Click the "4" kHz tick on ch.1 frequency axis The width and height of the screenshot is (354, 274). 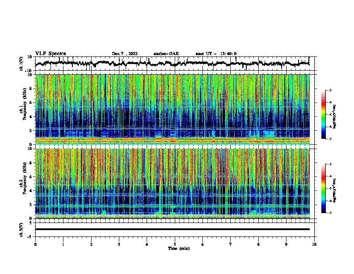(31, 117)
